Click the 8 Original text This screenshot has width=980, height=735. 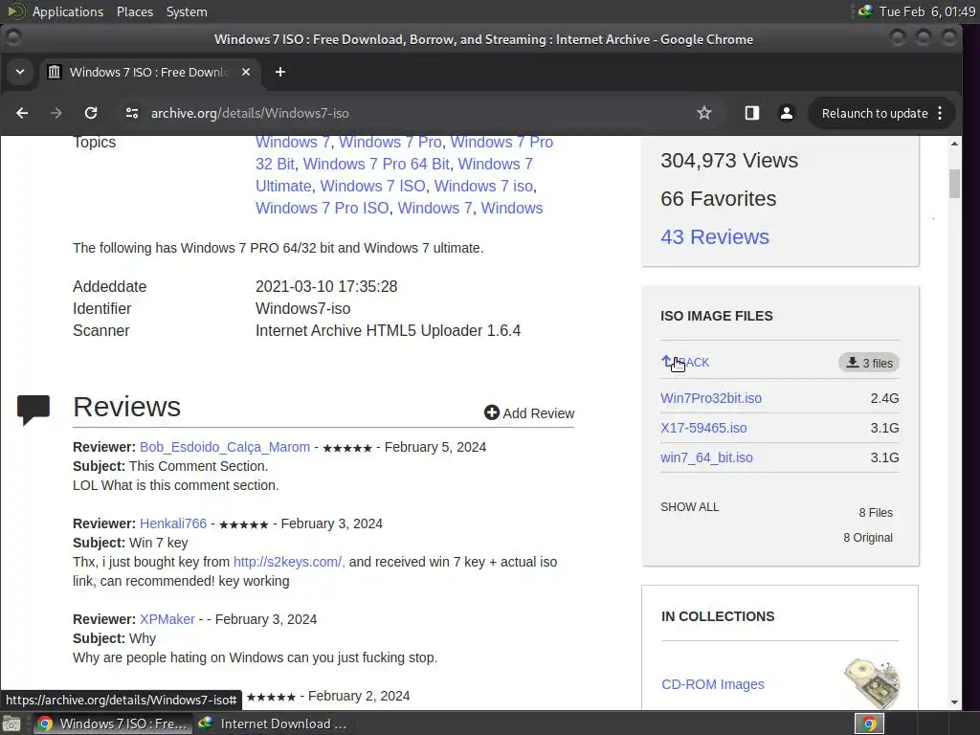[868, 538]
